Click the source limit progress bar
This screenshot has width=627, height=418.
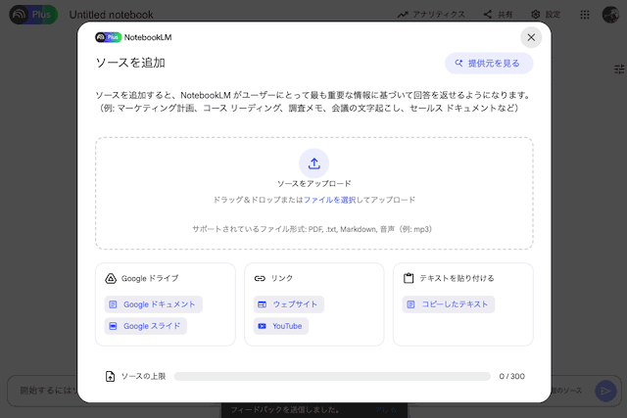click(332, 376)
